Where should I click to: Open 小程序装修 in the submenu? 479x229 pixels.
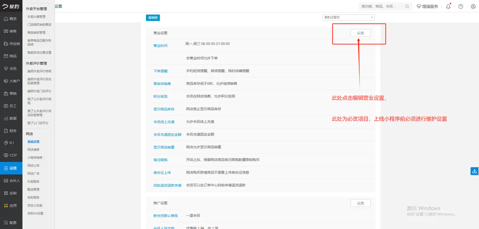pos(35,158)
